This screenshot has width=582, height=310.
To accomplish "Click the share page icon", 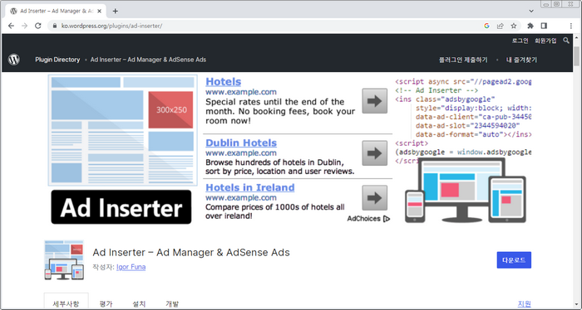I will (x=501, y=26).
